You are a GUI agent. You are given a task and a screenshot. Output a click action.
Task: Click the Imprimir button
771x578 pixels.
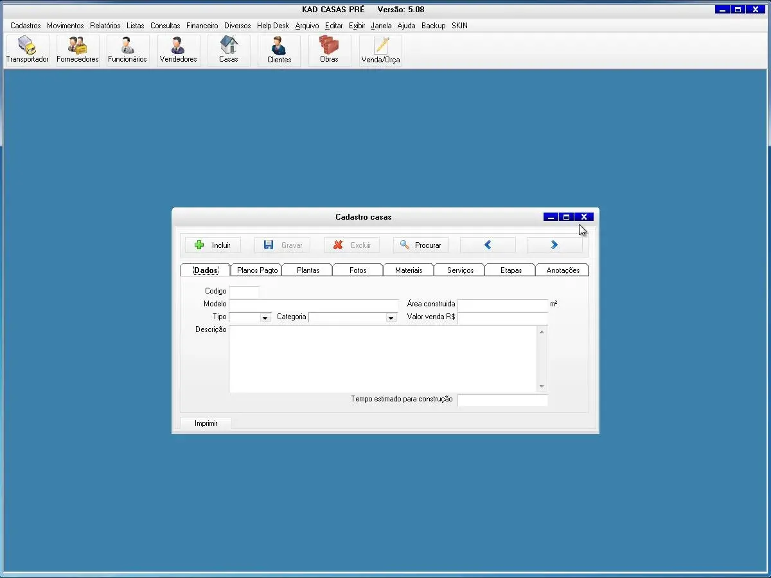pyautogui.click(x=206, y=423)
